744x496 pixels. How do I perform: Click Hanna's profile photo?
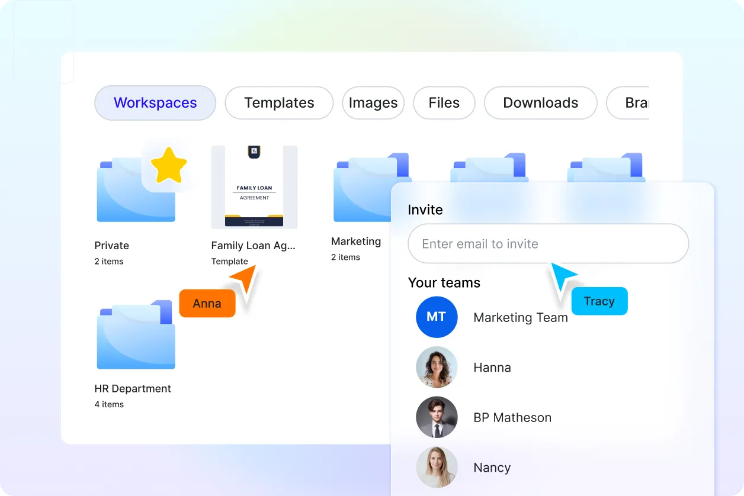click(437, 368)
